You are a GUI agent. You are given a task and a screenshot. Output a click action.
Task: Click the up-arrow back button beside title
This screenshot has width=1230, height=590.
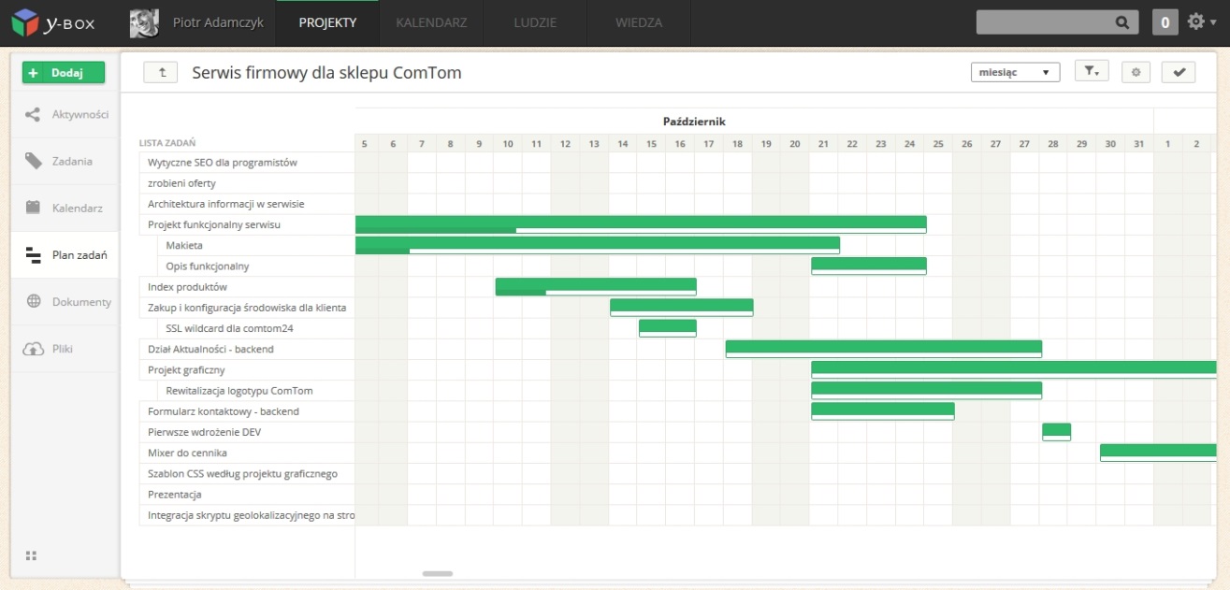(161, 73)
